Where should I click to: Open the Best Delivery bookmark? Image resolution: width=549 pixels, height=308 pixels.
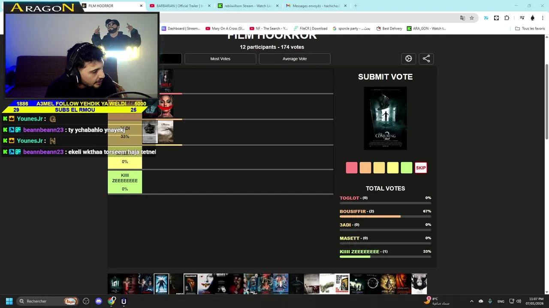click(x=389, y=29)
